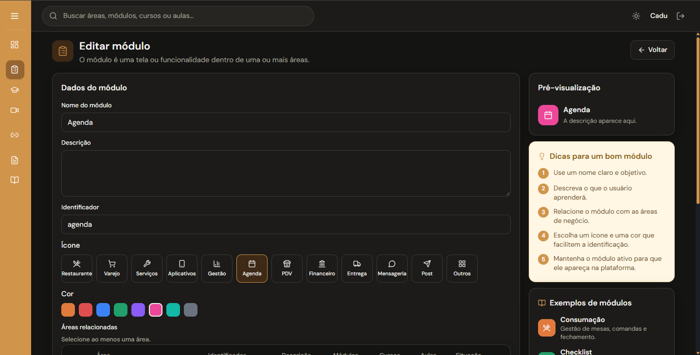Pick the teal color swatch

tap(173, 310)
